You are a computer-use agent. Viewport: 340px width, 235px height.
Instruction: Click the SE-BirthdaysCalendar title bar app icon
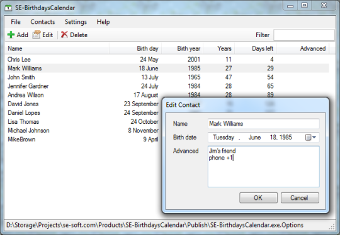tap(8, 8)
